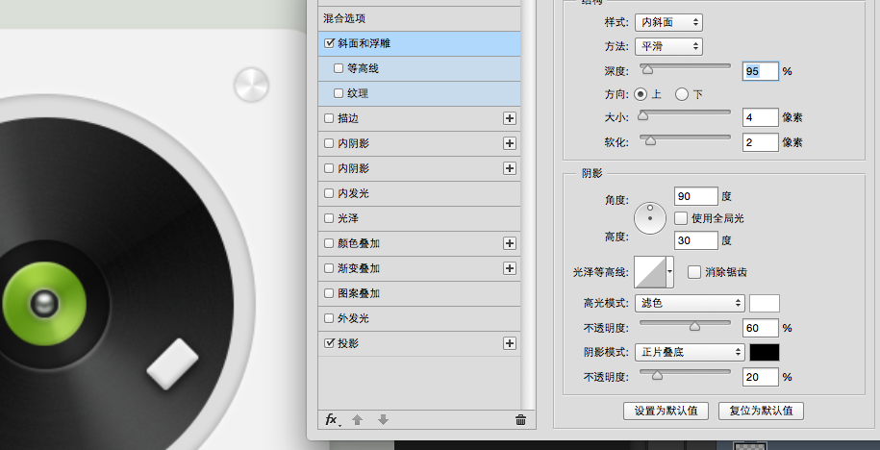Open the 高光模式 dropdown showing 滤色
Viewport: 880px width, 450px height.
click(690, 303)
